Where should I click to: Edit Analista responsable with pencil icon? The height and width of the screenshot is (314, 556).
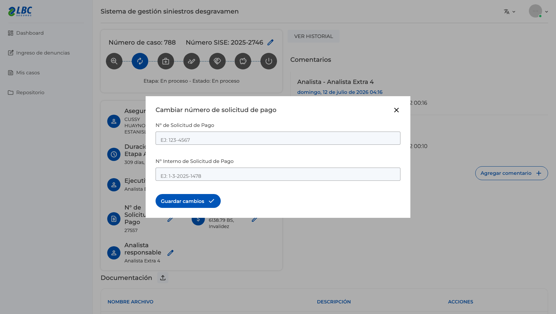170,253
